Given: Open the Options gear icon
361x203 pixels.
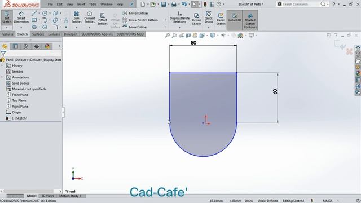Looking at the screenshot, I should click(219, 4).
